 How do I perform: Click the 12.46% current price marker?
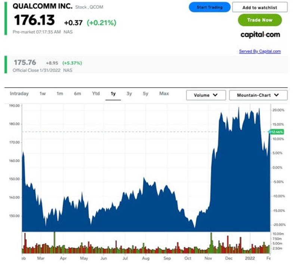pyautogui.click(x=276, y=132)
